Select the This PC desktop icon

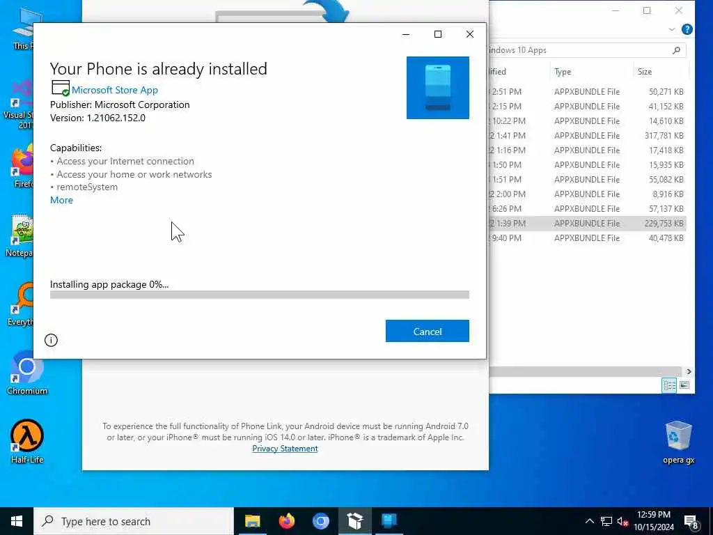coord(24,29)
